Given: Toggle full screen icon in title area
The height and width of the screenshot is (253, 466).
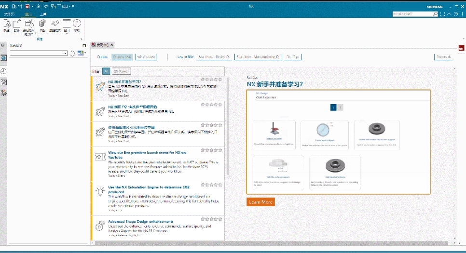Looking at the screenshot, I should click(x=442, y=14).
